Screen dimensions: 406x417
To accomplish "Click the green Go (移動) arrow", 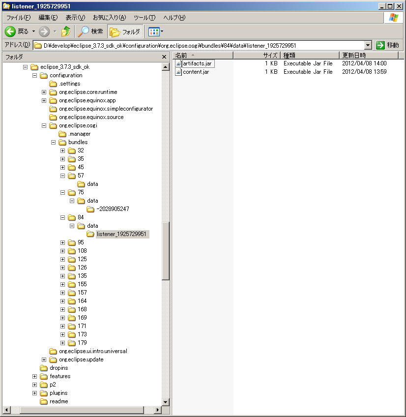I will [x=380, y=45].
